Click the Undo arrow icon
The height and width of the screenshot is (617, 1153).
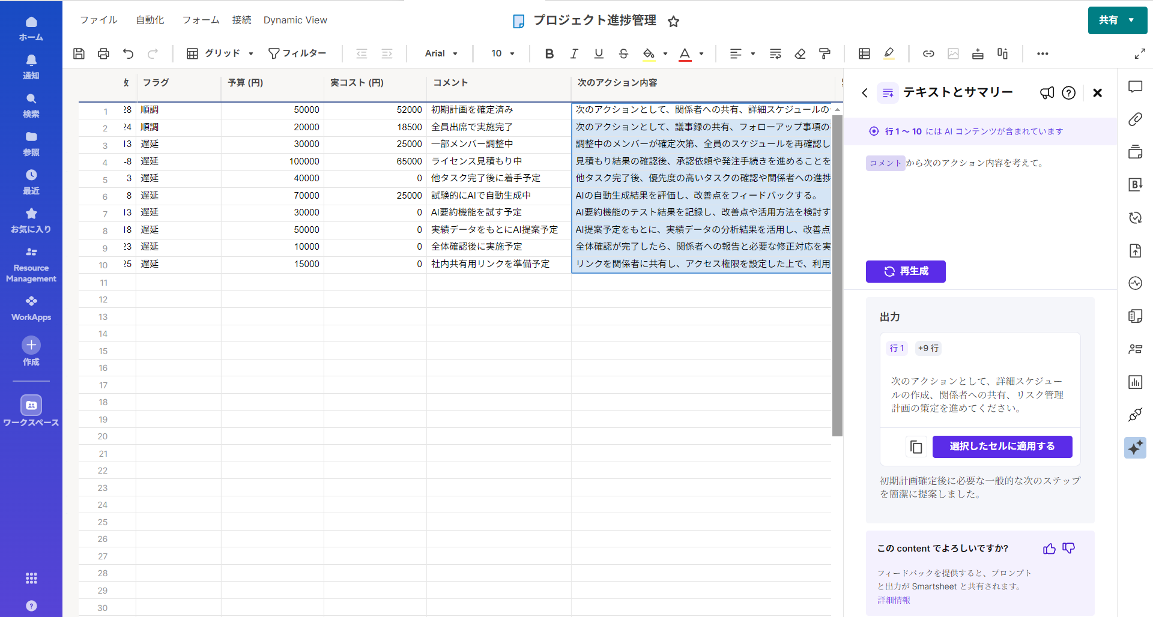pos(128,53)
